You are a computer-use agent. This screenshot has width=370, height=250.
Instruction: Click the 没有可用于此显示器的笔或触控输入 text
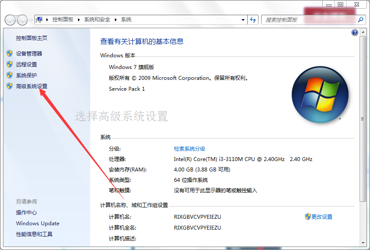point(216,190)
